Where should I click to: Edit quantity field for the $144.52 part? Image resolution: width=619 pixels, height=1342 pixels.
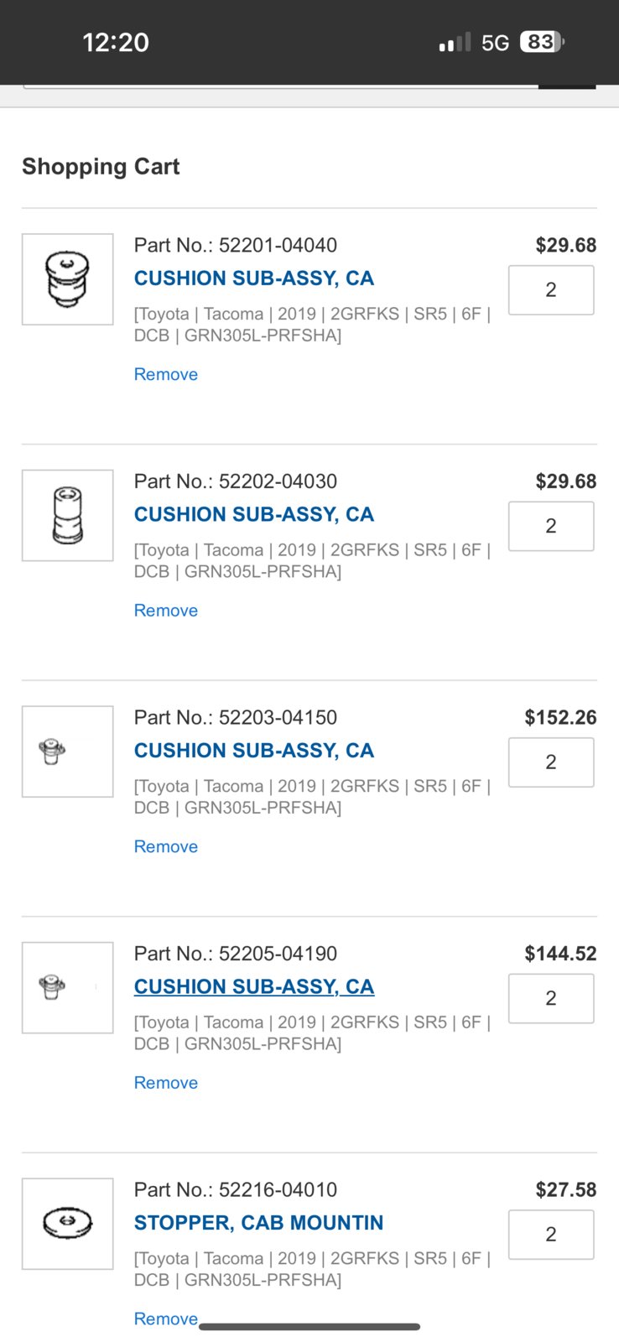[x=551, y=998]
